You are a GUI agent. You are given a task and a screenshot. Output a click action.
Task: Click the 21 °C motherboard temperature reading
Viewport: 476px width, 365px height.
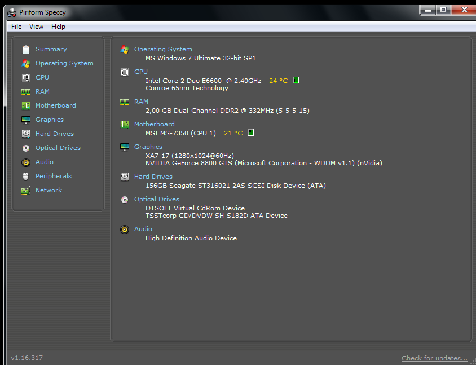click(232, 132)
